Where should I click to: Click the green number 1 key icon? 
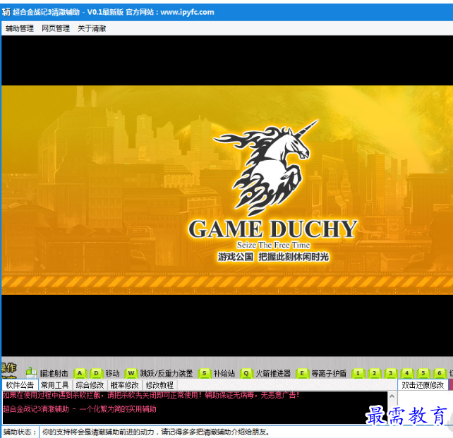(x=358, y=373)
